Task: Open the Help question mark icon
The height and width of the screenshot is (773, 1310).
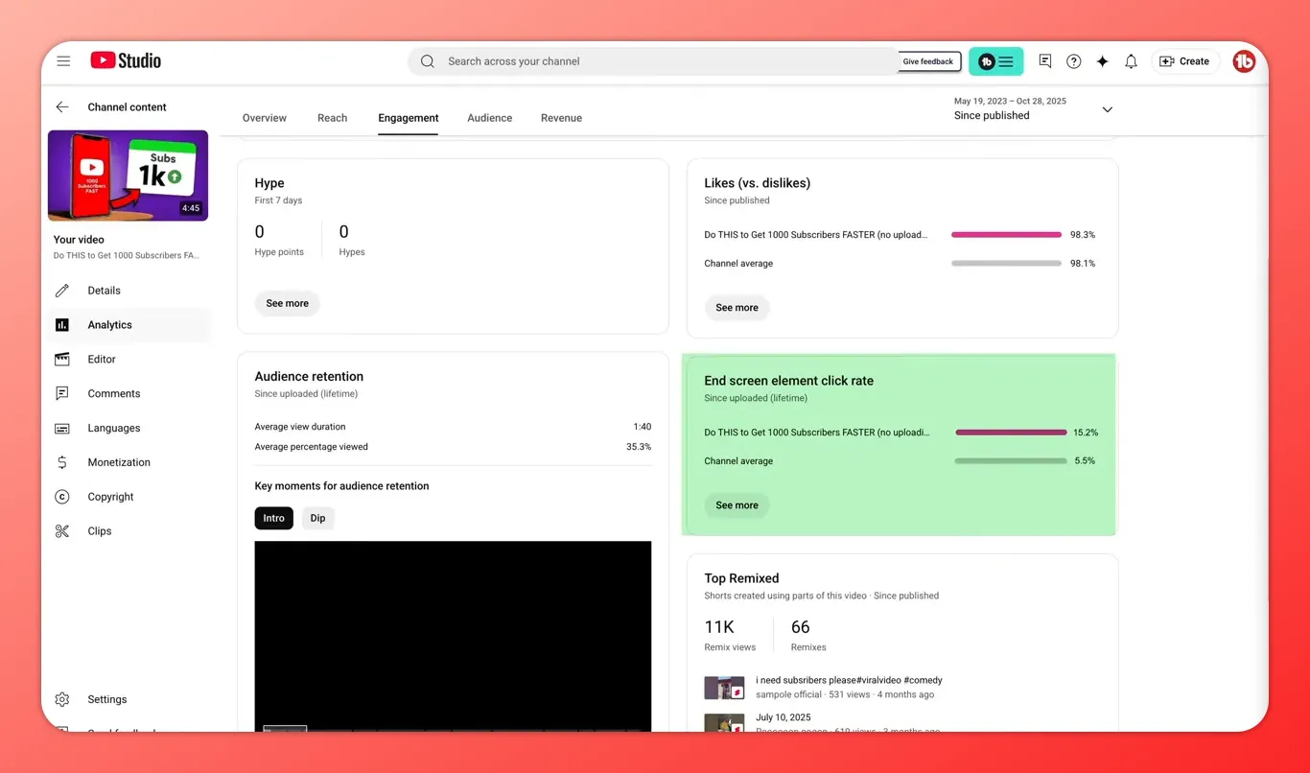Action: point(1074,61)
